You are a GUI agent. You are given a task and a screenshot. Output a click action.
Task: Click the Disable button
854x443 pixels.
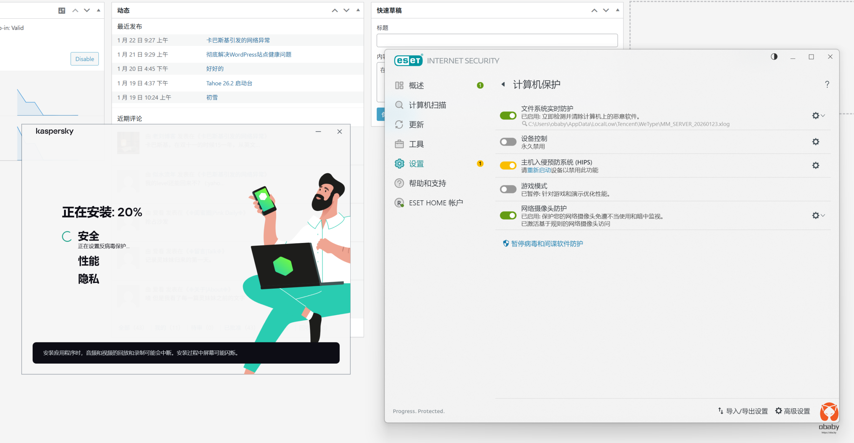tap(84, 59)
